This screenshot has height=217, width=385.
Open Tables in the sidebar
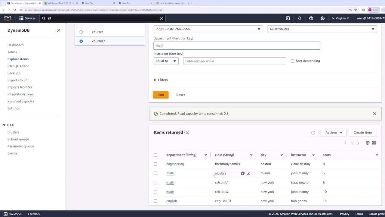12,52
